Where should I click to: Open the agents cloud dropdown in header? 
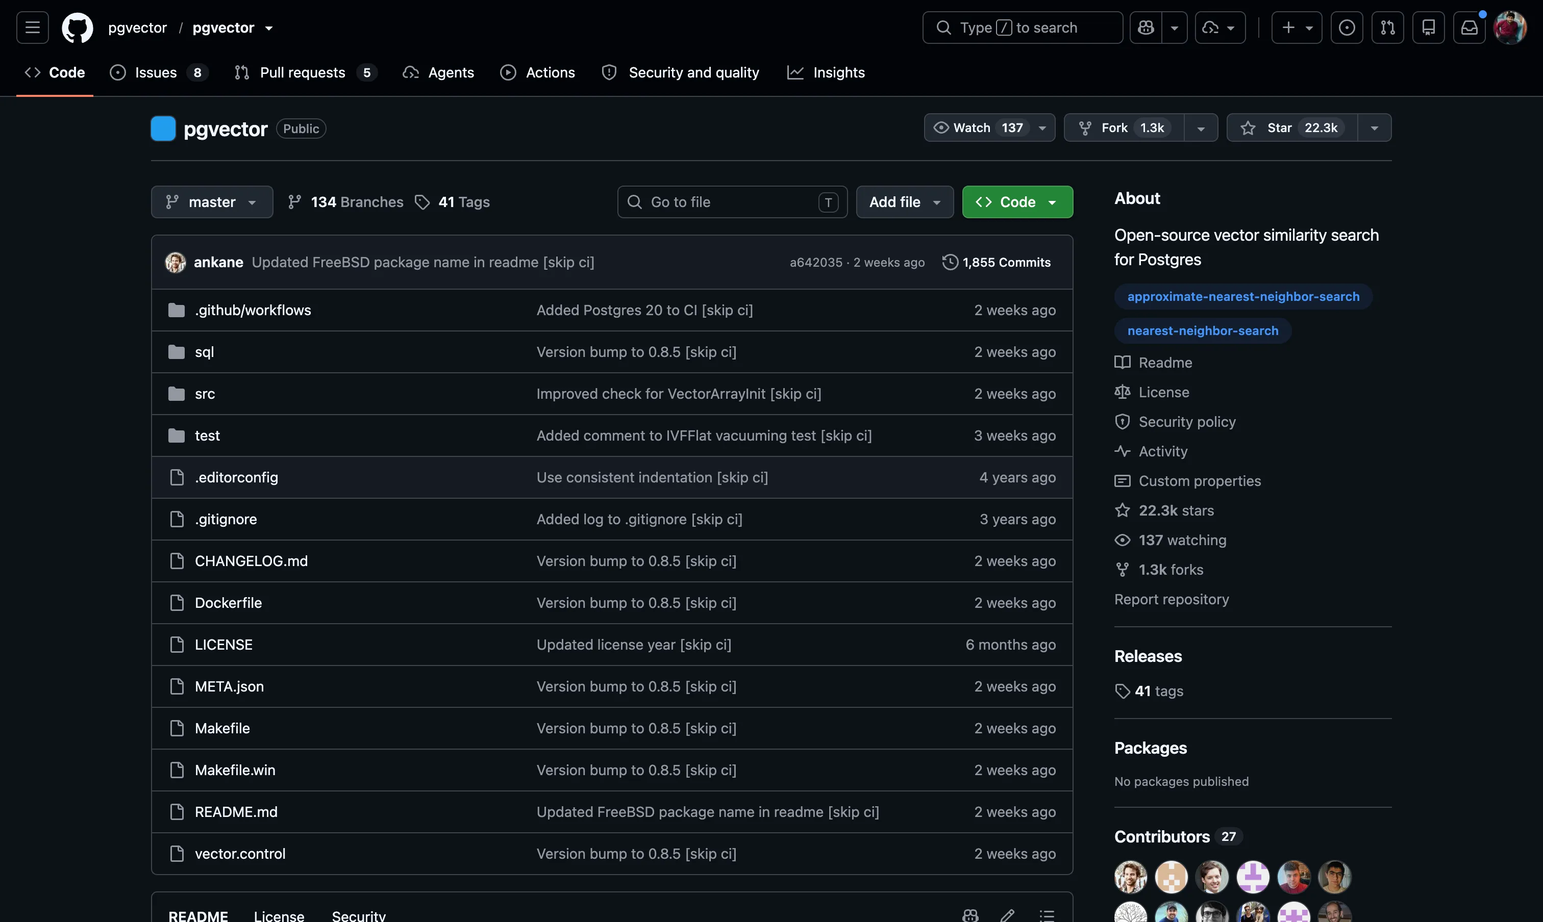point(1220,28)
